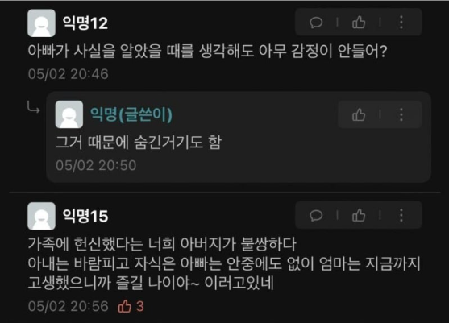The height and width of the screenshot is (323, 449).
Task: Click the timestamp 05/02 20:46
Action: pyautogui.click(x=69, y=74)
